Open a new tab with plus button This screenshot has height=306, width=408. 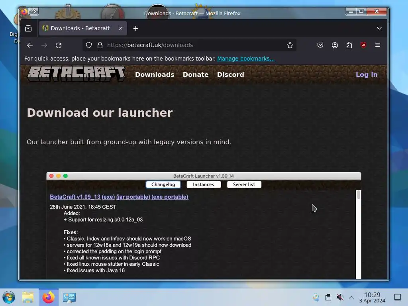(x=135, y=29)
